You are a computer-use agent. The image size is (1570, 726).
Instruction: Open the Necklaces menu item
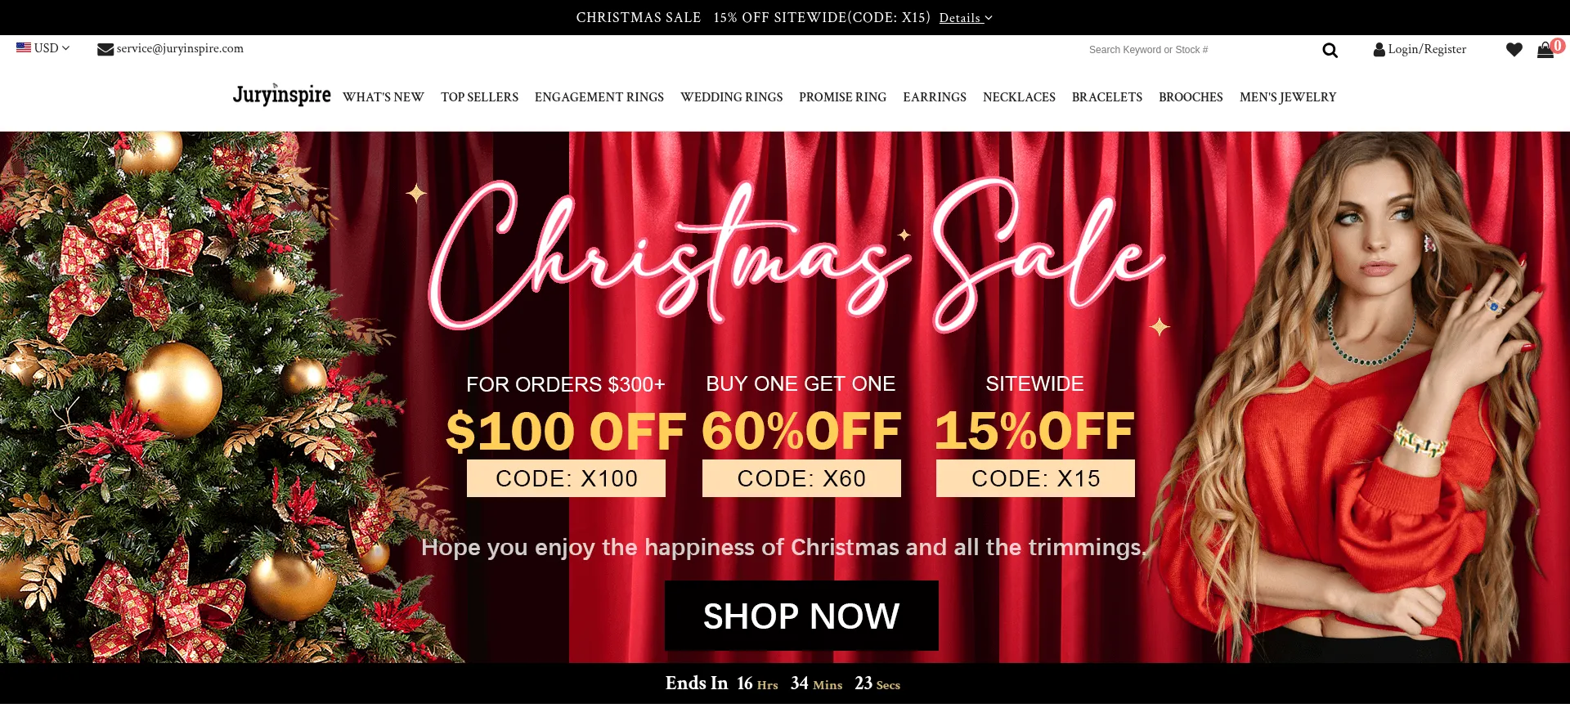point(1019,97)
